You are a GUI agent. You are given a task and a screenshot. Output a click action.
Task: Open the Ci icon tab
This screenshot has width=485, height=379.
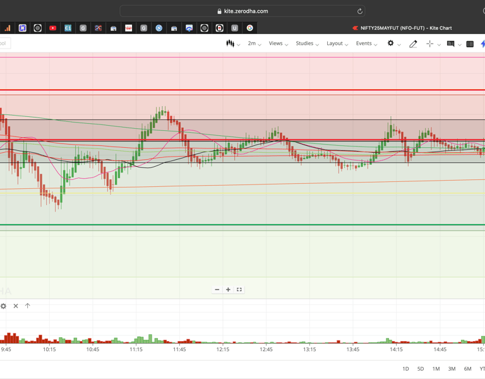click(68, 28)
